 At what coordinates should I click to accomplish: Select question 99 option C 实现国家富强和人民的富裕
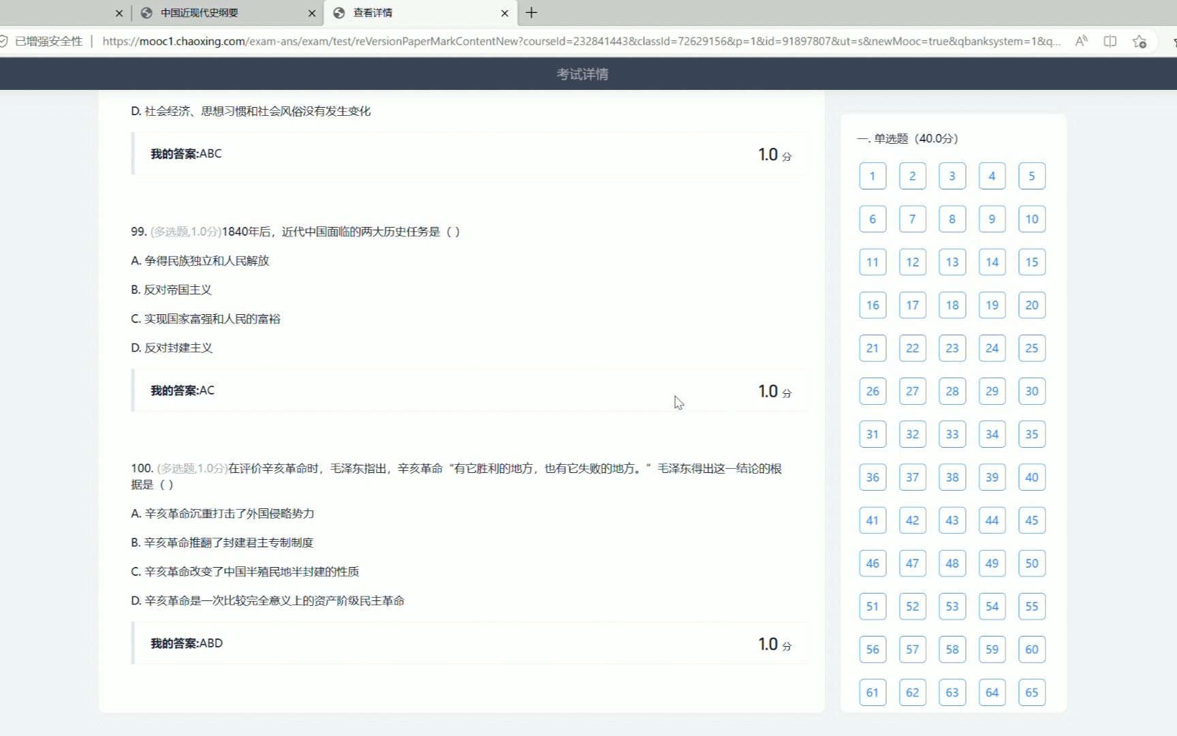coord(206,319)
